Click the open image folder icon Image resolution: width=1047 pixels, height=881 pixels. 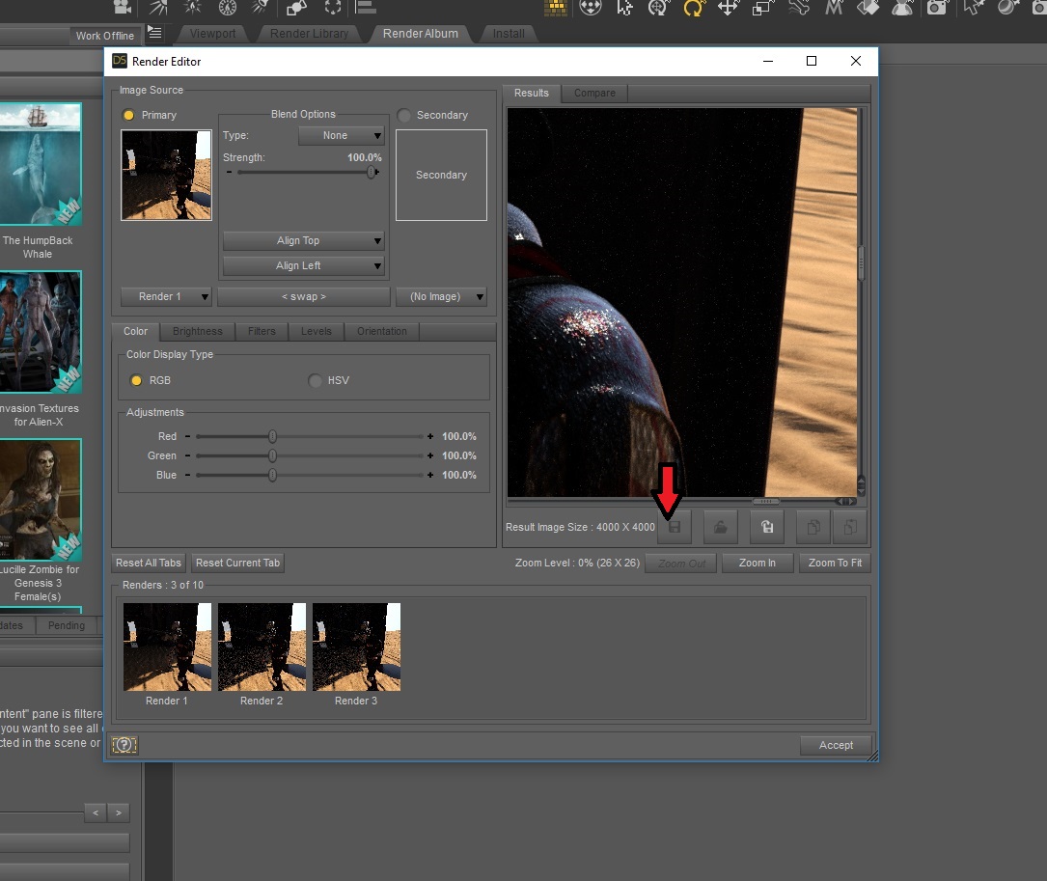point(720,528)
